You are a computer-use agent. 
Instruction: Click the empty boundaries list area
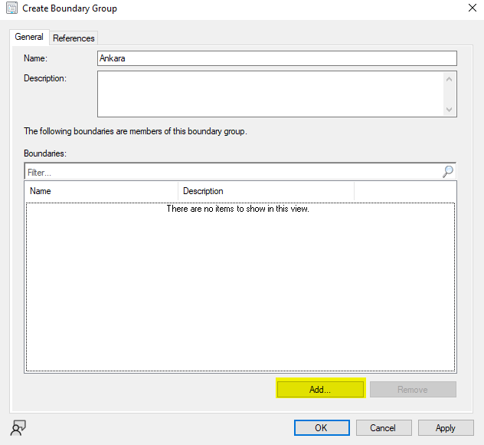pyautogui.click(x=240, y=292)
